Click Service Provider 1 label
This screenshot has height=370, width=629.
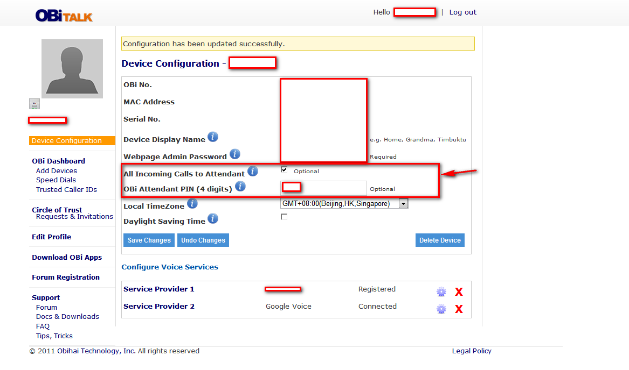click(159, 289)
